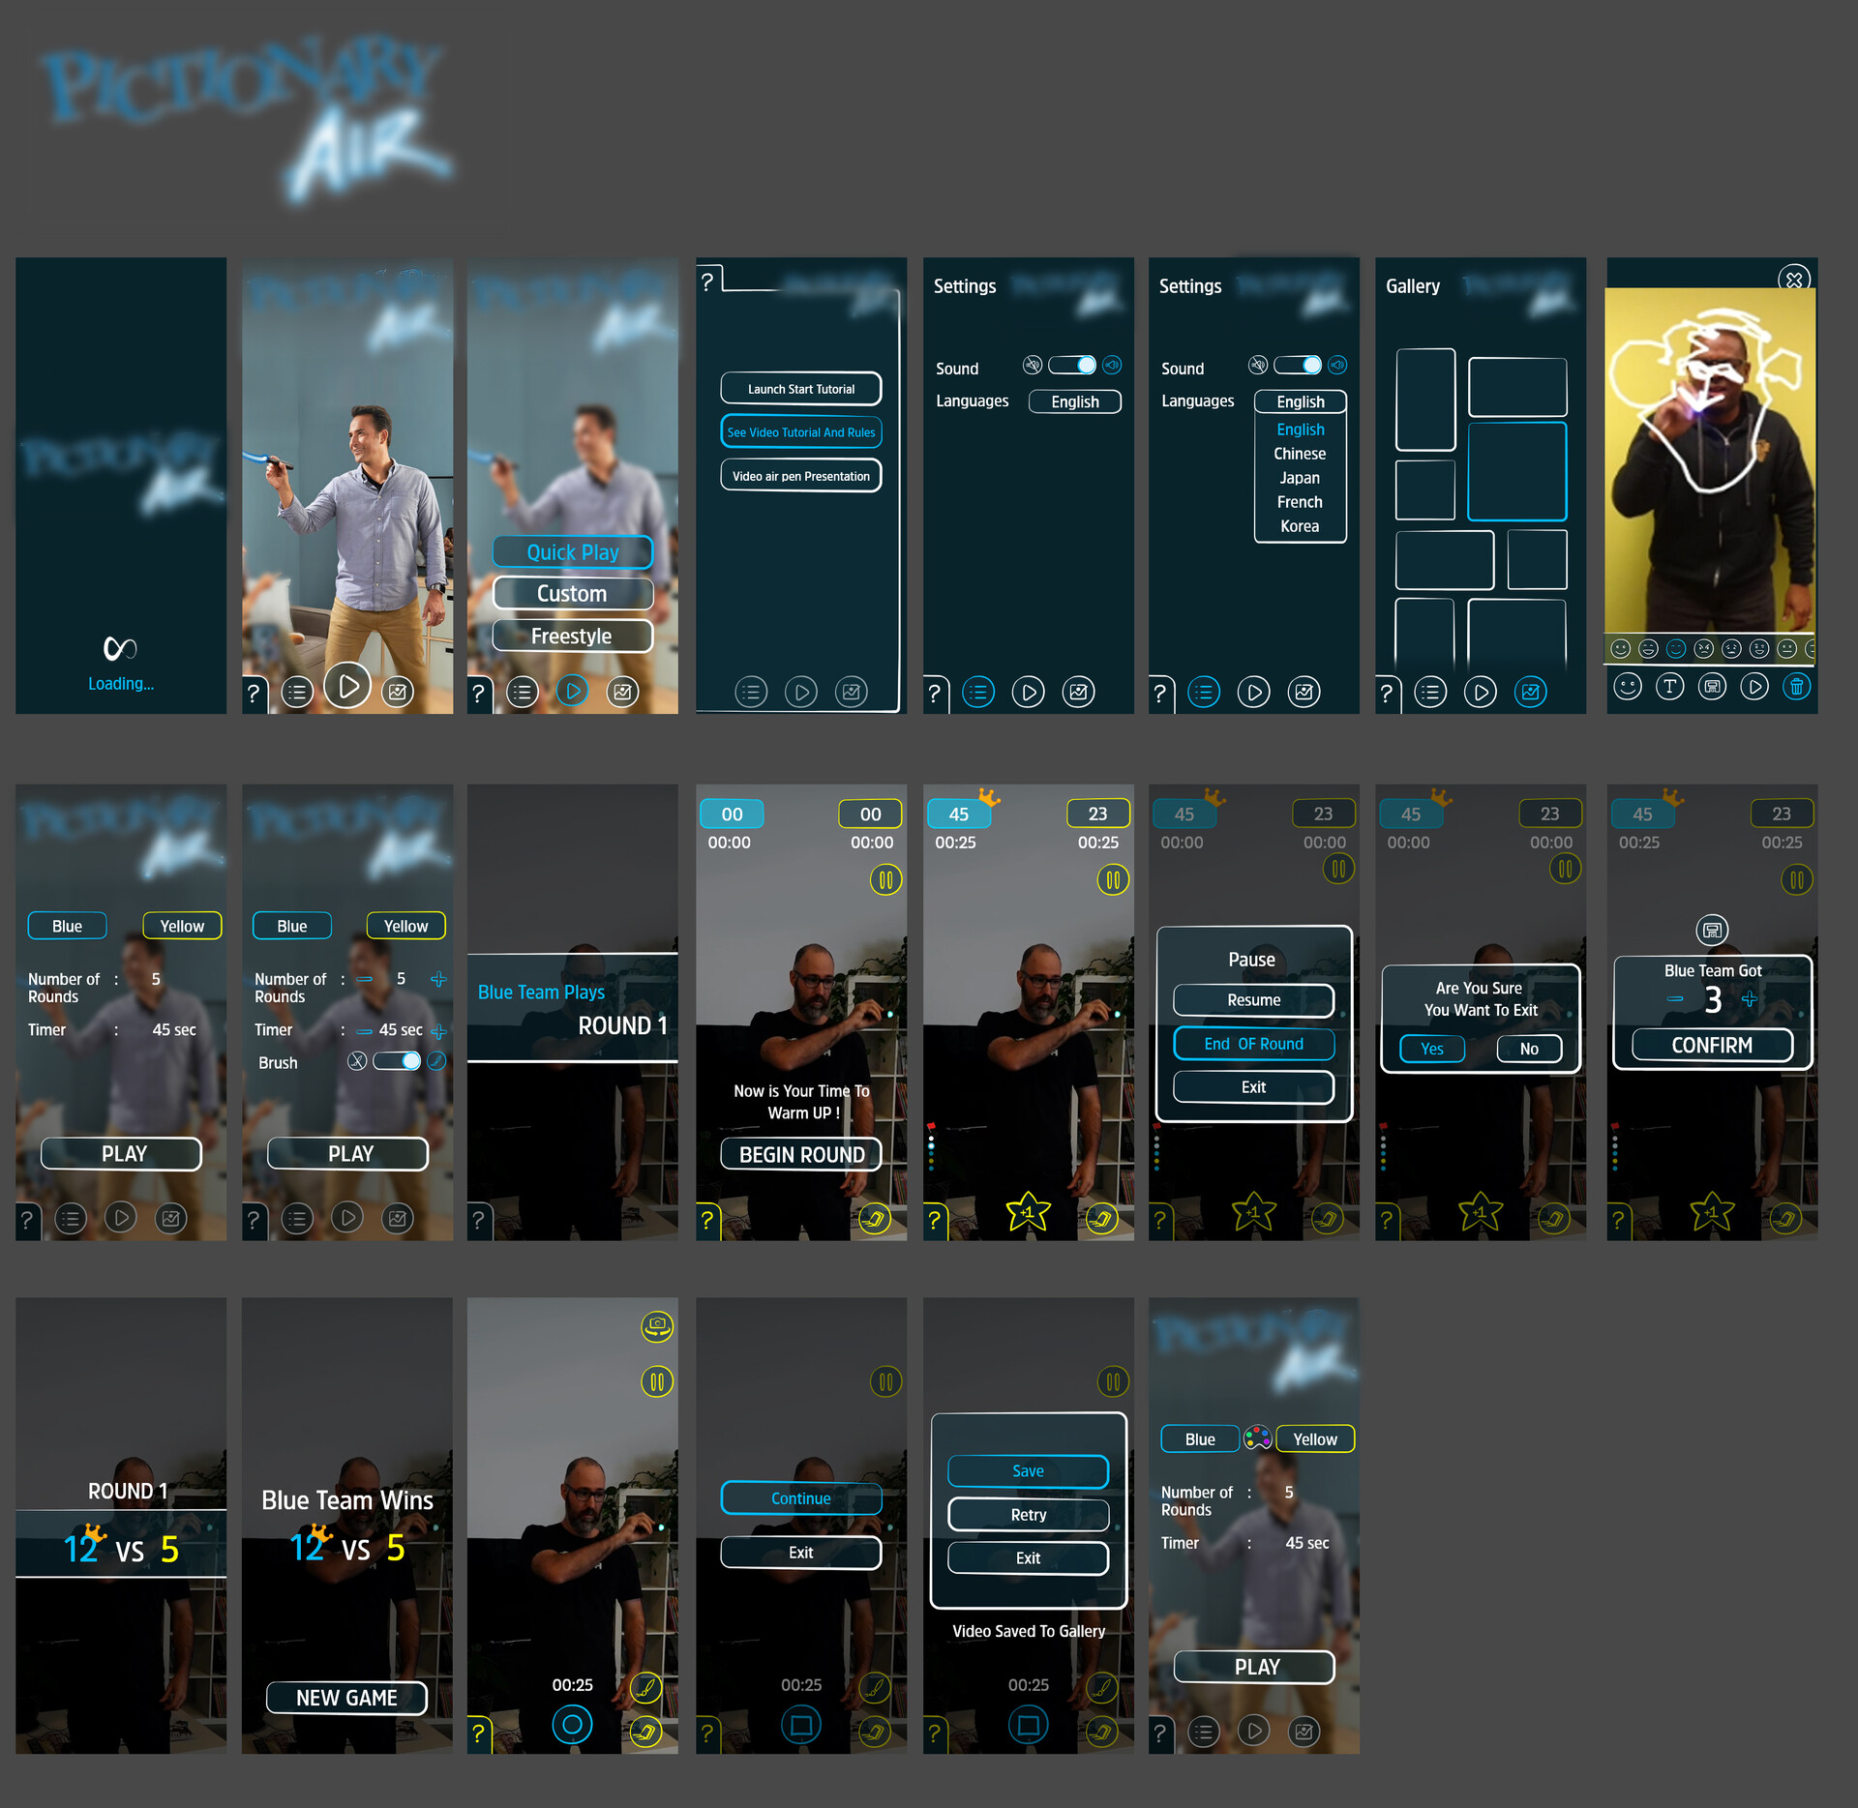Toggle the Sound switch in Settings

[x=1074, y=366]
